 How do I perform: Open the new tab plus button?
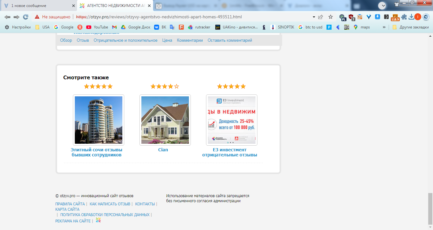158,6
